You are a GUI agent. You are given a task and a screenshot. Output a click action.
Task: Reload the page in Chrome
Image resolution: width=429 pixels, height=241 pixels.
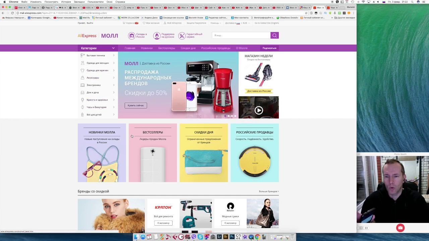12,13
